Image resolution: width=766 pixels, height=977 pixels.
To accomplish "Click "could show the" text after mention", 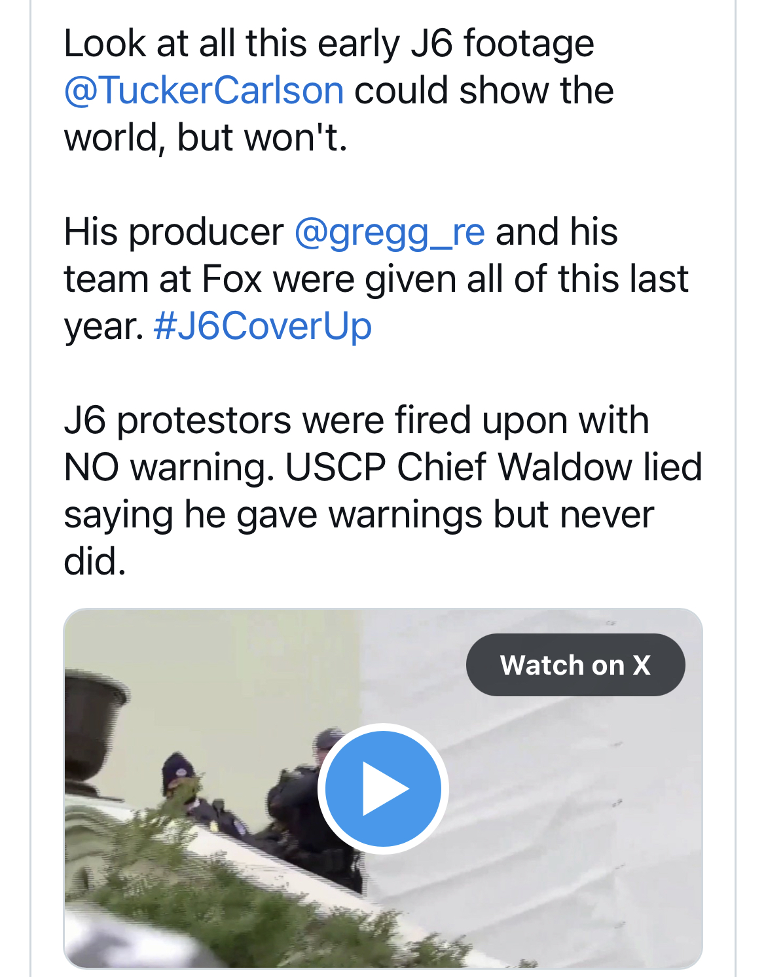I will pos(484,90).
